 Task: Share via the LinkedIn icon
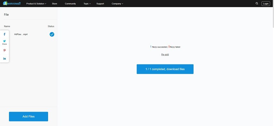[x=4, y=58]
